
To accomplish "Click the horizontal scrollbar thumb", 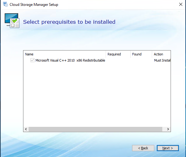I will (95, 129).
